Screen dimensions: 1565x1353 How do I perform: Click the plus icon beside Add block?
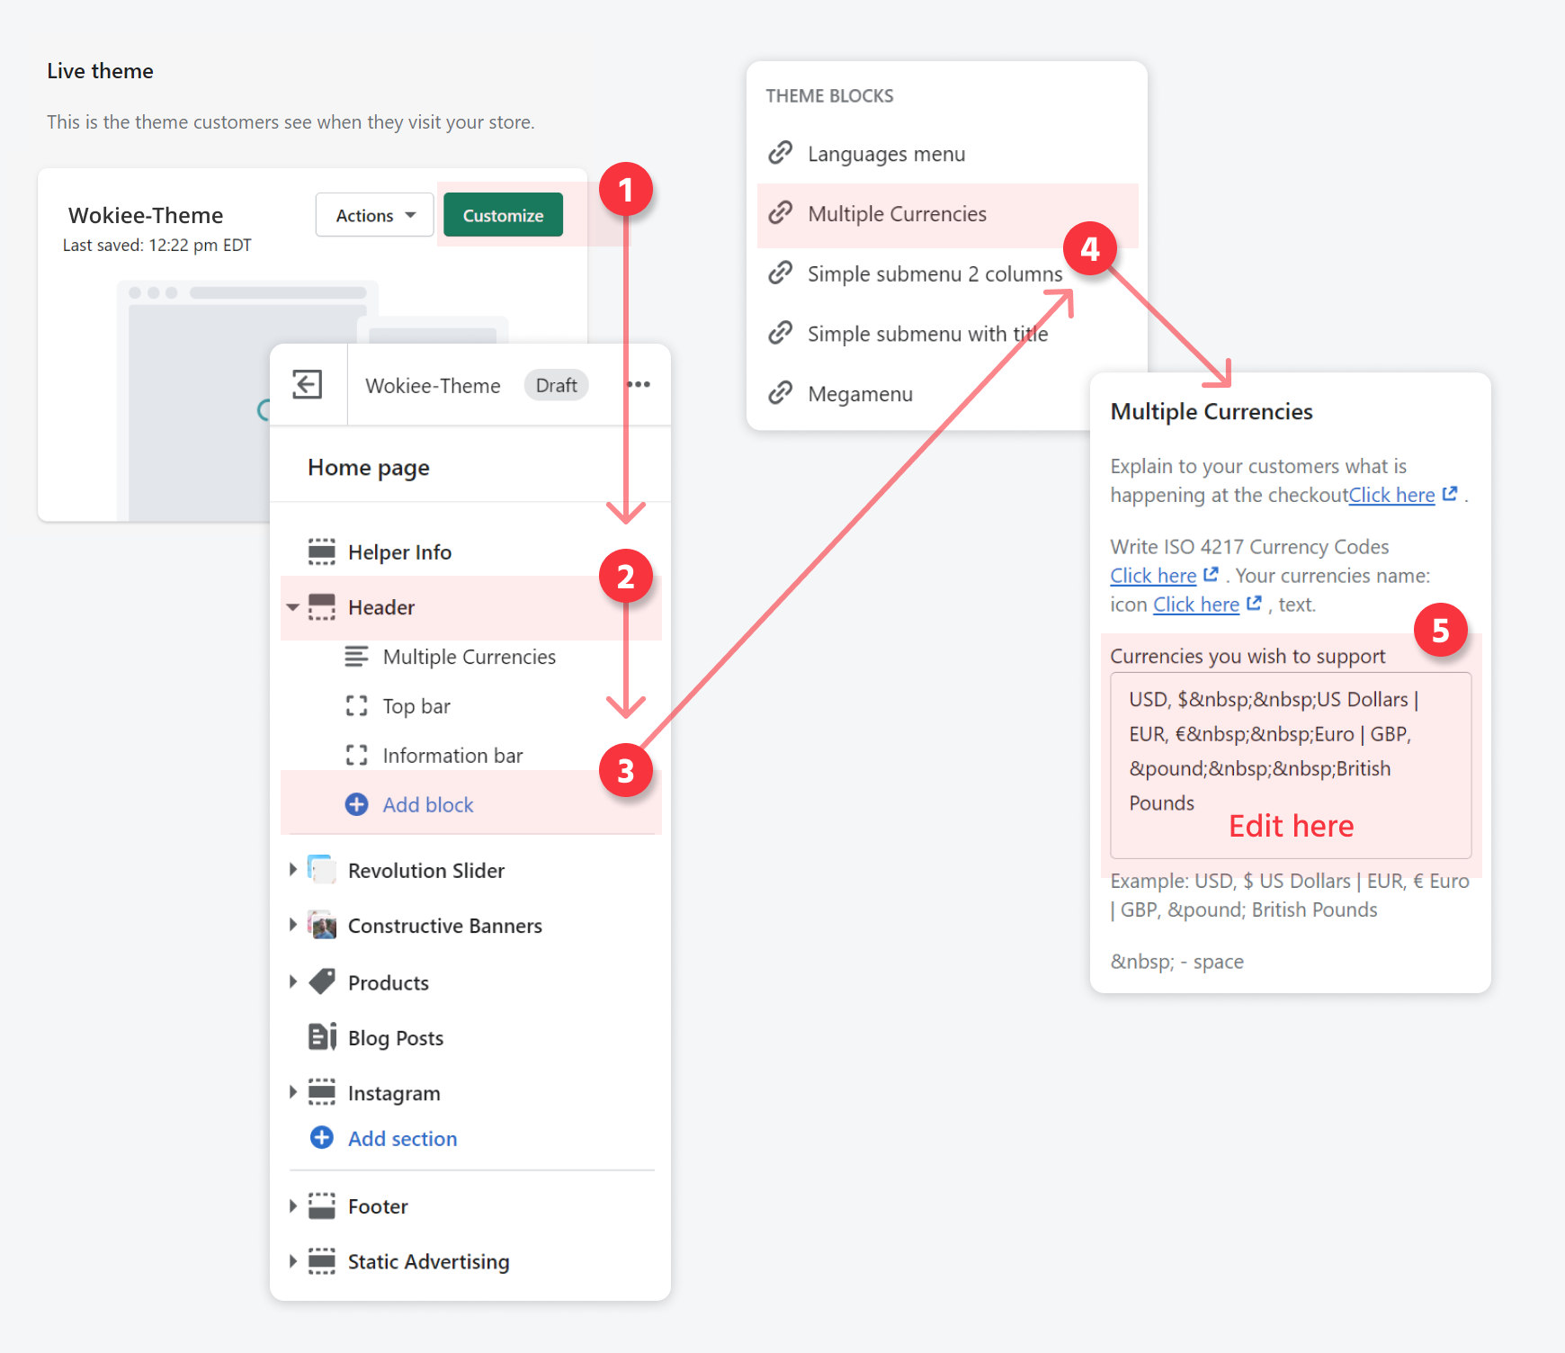tap(357, 804)
